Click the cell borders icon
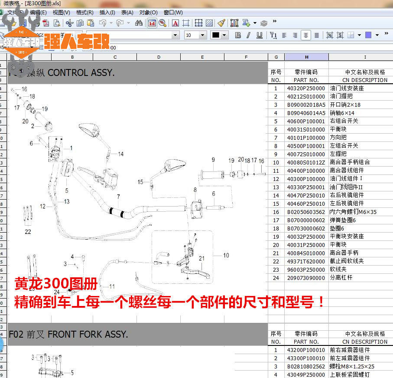Screen dimensions: 393x378 351,36
